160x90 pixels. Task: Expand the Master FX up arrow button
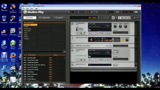[116, 65]
